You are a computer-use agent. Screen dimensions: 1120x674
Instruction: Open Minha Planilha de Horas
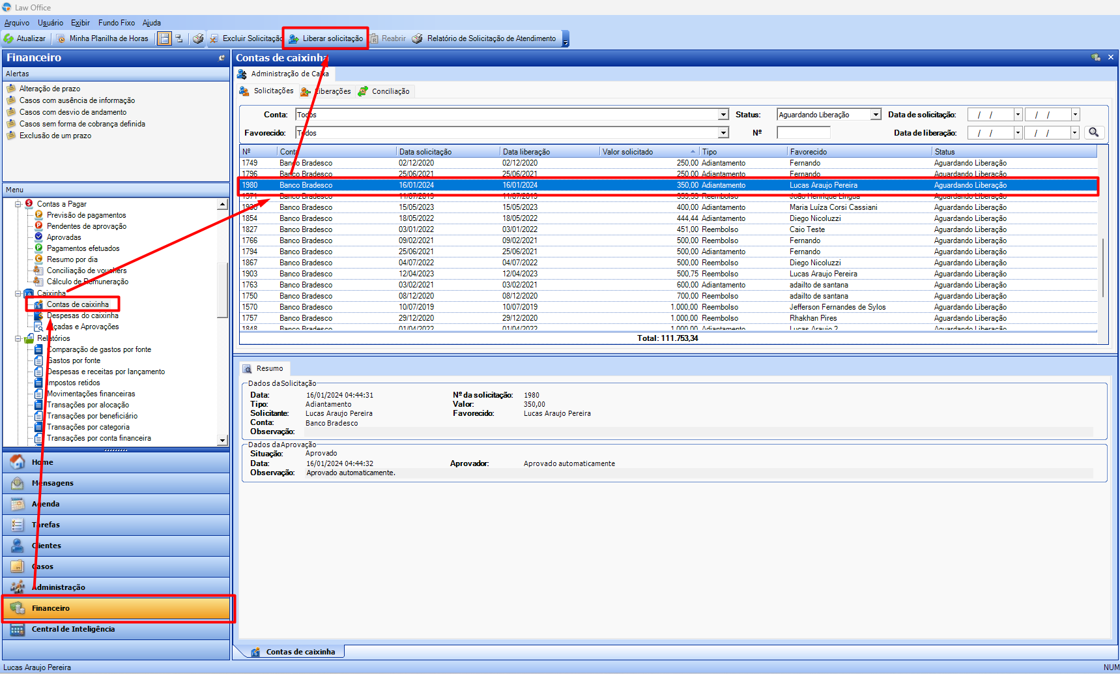[x=102, y=38]
